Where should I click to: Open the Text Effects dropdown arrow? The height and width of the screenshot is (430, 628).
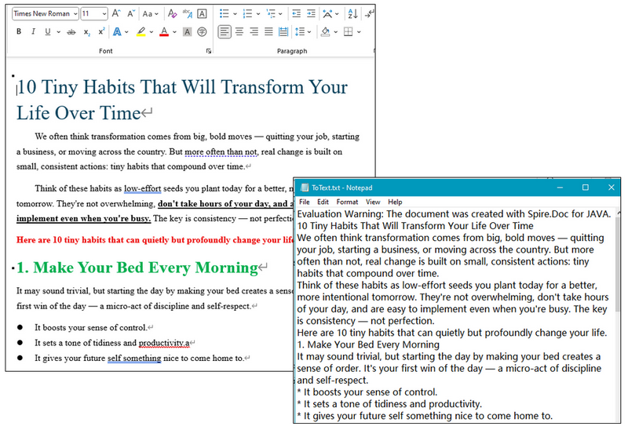126,32
